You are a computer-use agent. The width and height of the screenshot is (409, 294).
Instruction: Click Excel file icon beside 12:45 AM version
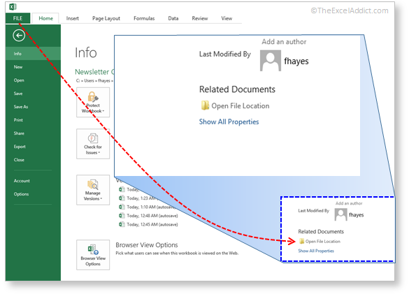[x=122, y=224]
